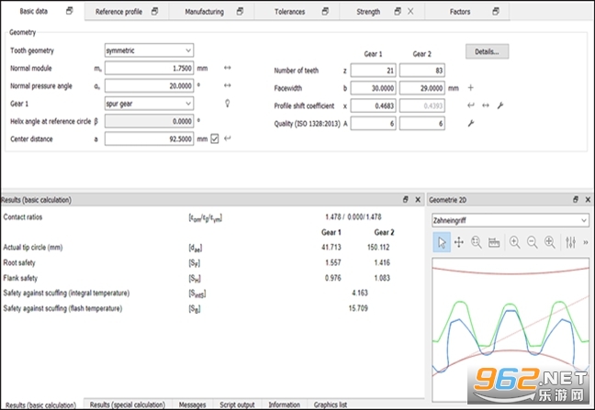Open the Tooth geometry symmetric dropdown
Viewport: 595px width, 410px height.
(x=149, y=50)
